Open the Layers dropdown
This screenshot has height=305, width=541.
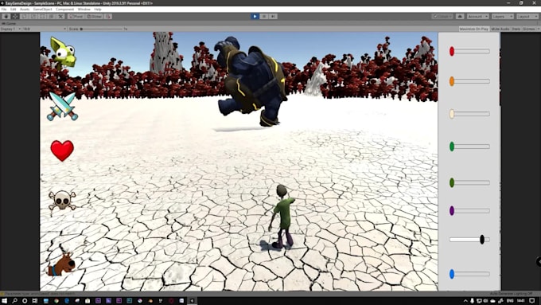pyautogui.click(x=503, y=16)
